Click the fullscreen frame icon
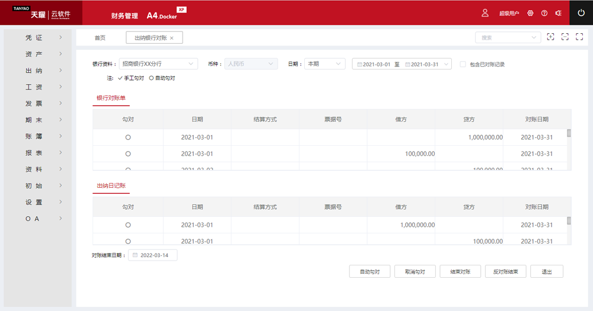 coord(579,37)
